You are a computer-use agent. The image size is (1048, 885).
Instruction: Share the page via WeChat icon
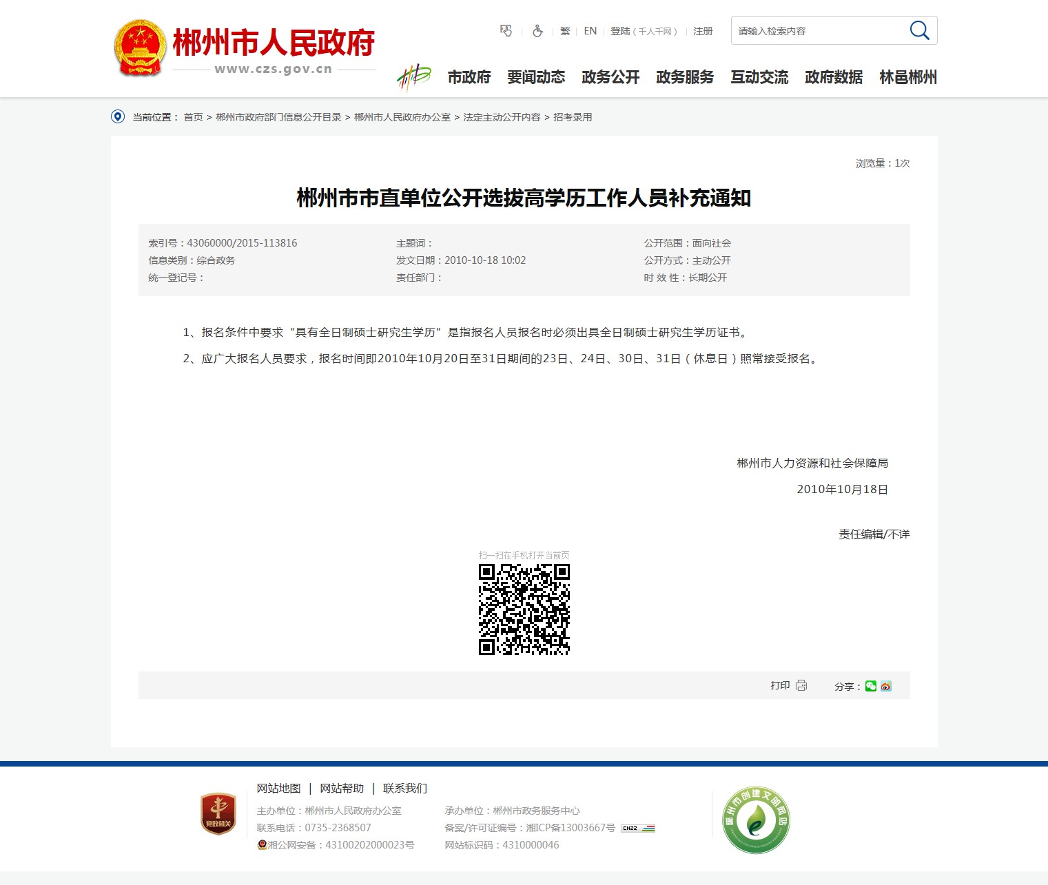(x=871, y=686)
